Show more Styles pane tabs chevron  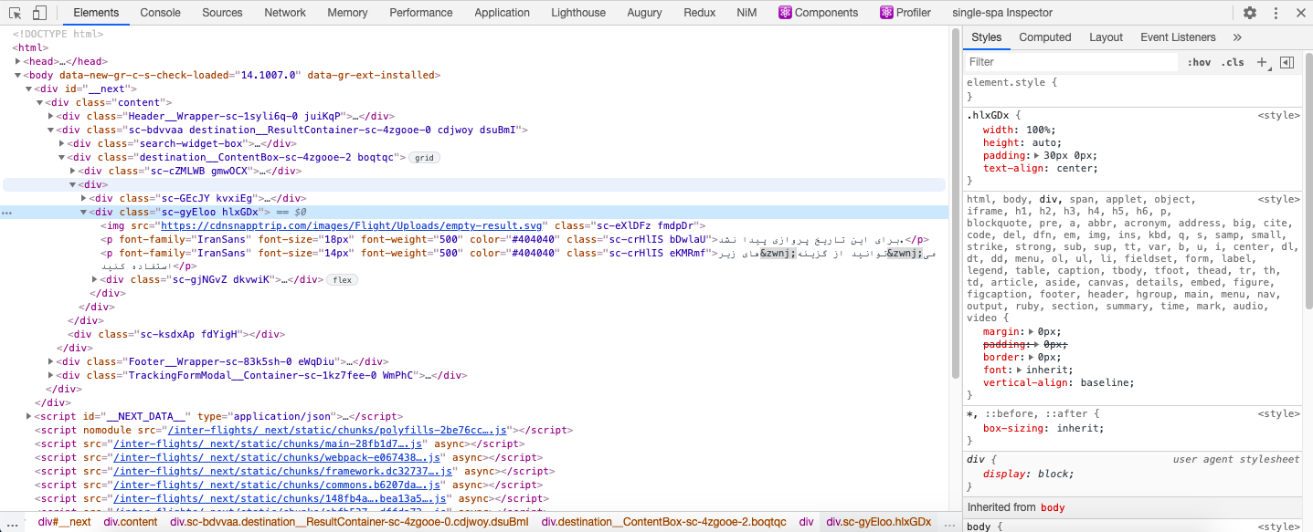coord(1237,37)
